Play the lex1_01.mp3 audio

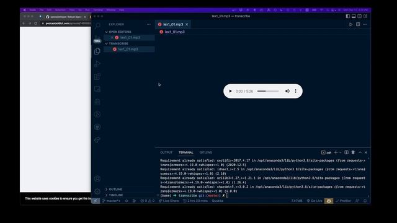click(230, 91)
